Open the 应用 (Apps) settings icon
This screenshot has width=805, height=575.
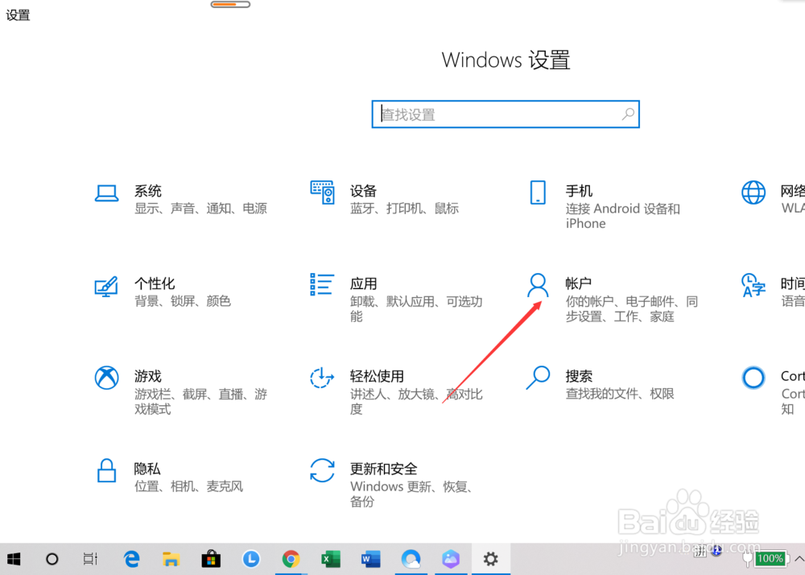[322, 286]
